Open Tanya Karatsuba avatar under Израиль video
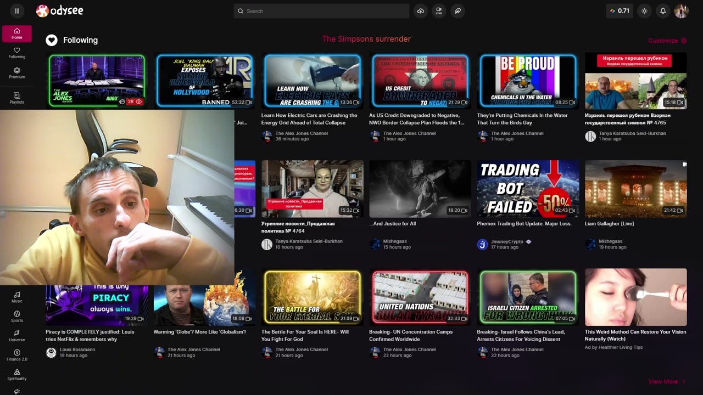 (590, 137)
